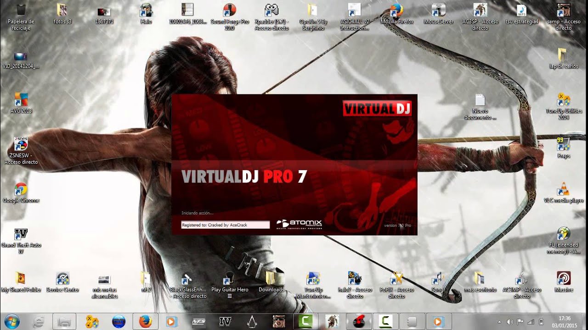Select the samp shortcut icon on desktop
This screenshot has height=330, width=588.
pyautogui.click(x=564, y=16)
